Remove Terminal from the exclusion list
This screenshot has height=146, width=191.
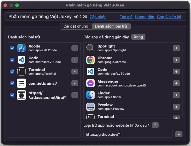pyautogui.click(x=75, y=72)
